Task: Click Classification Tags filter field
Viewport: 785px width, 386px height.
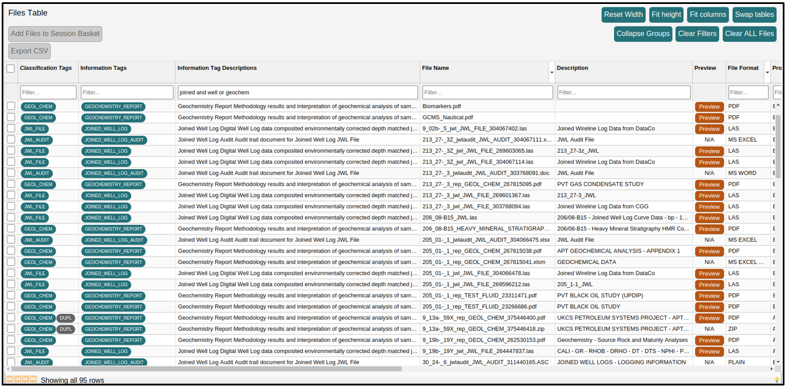Action: click(x=48, y=92)
